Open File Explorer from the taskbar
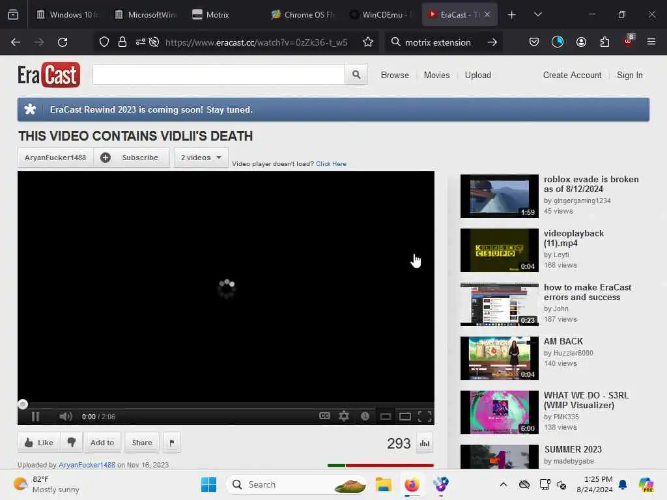This screenshot has width=667, height=500. coord(383,484)
